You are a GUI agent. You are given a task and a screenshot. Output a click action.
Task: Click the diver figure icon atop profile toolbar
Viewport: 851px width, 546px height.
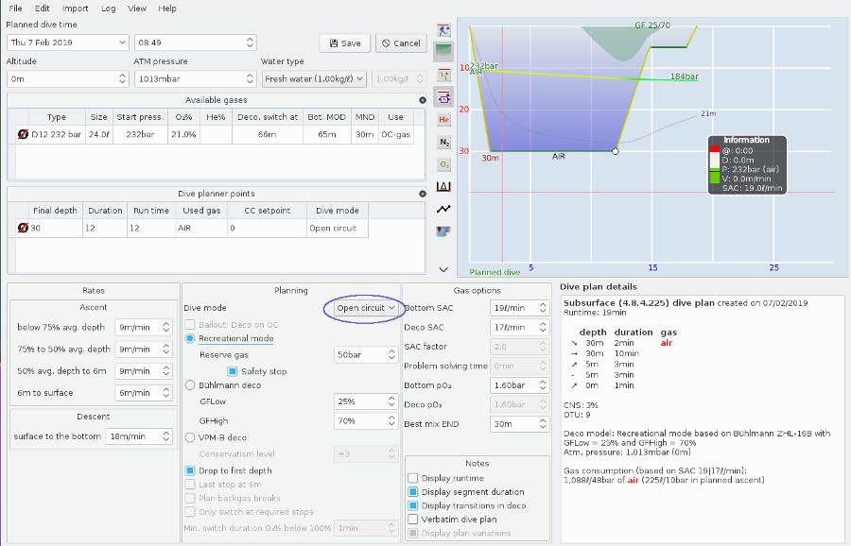click(443, 29)
